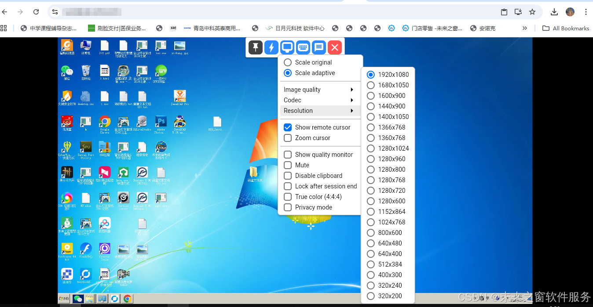Enable True color (4:4:4)
Viewport: 593px width, 307px height.
[x=313, y=197]
